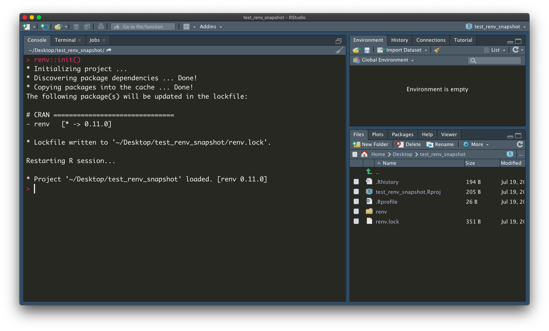
Task: Clear the console with the broom icon
Action: pos(339,50)
